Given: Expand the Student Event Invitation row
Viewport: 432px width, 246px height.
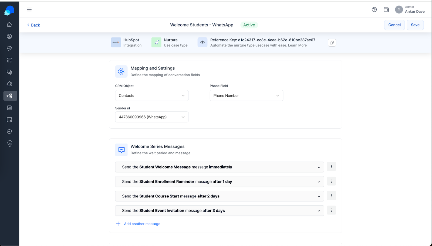Looking at the screenshot, I should [220, 211].
